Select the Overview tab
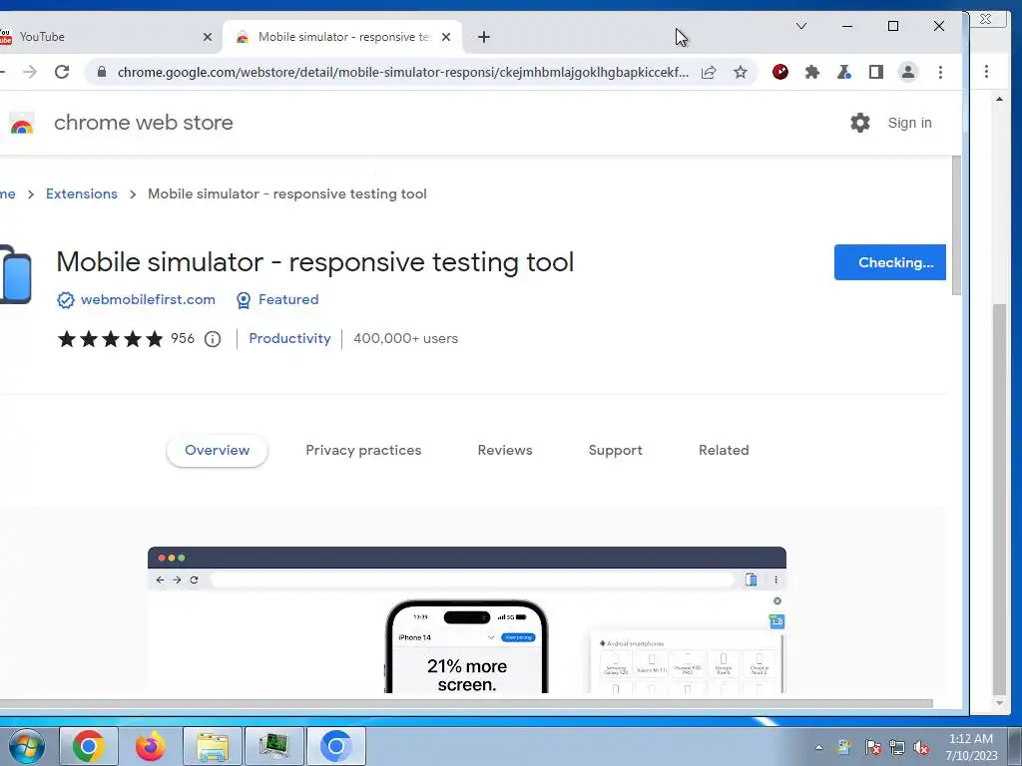 pyautogui.click(x=217, y=450)
